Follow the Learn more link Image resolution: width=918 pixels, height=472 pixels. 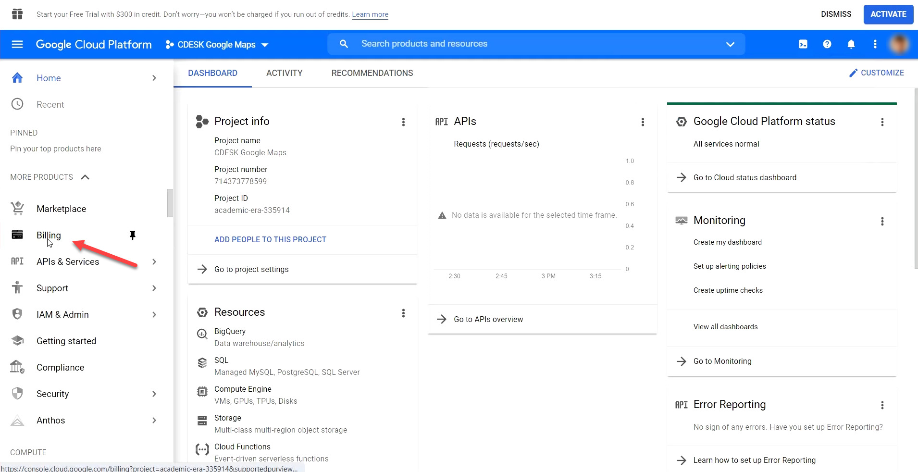coord(370,14)
